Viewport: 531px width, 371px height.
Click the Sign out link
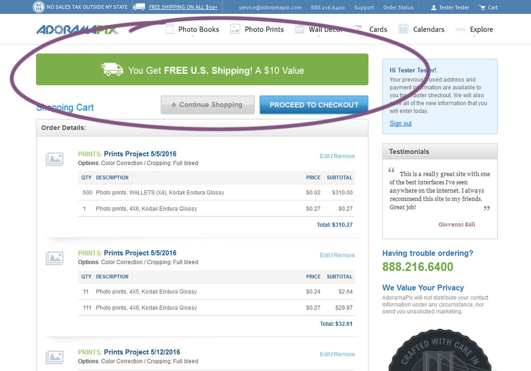pos(400,123)
